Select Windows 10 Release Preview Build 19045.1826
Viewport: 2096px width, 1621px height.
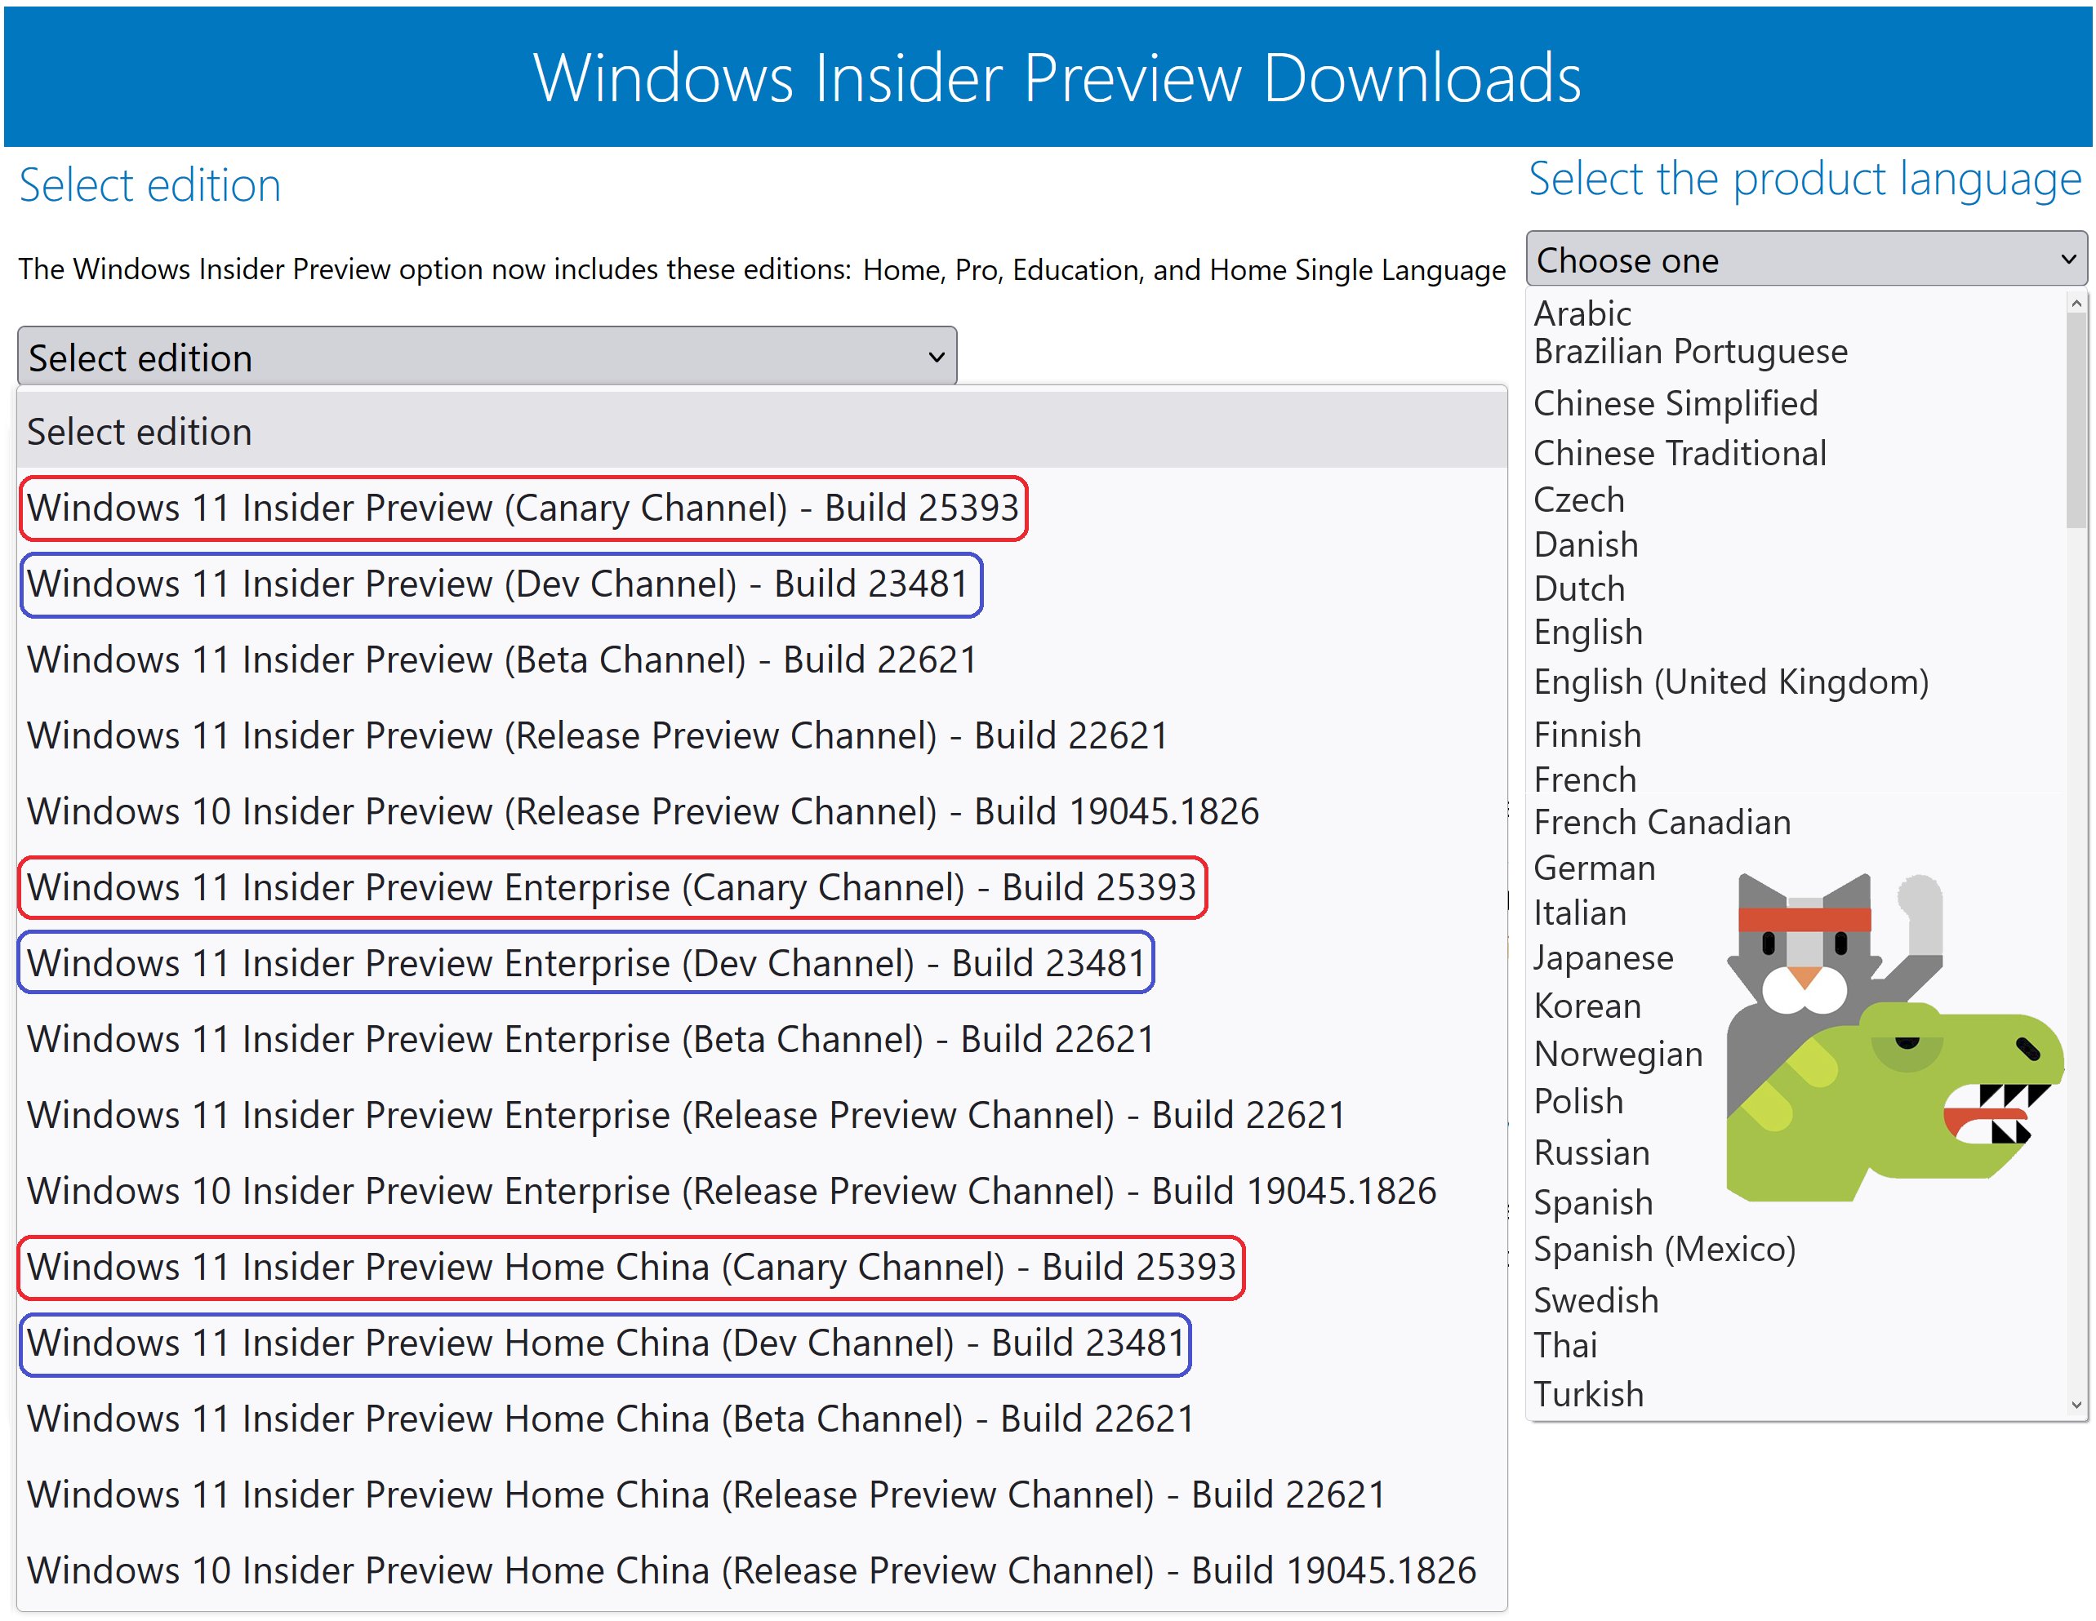pos(642,811)
